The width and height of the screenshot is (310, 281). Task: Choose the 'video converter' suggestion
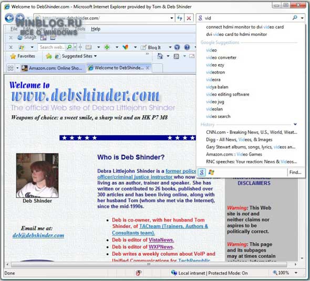pyautogui.click(x=221, y=58)
